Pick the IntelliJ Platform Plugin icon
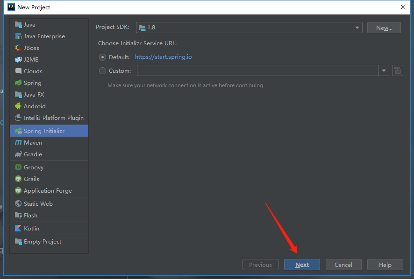414x279 pixels. click(x=18, y=118)
